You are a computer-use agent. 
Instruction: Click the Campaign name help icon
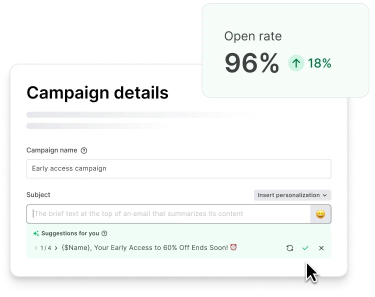[84, 150]
